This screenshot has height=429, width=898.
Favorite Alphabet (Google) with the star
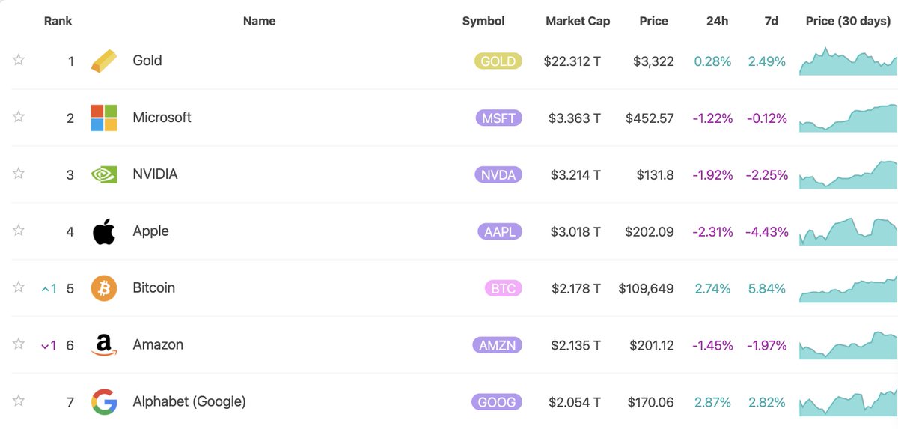coord(19,401)
